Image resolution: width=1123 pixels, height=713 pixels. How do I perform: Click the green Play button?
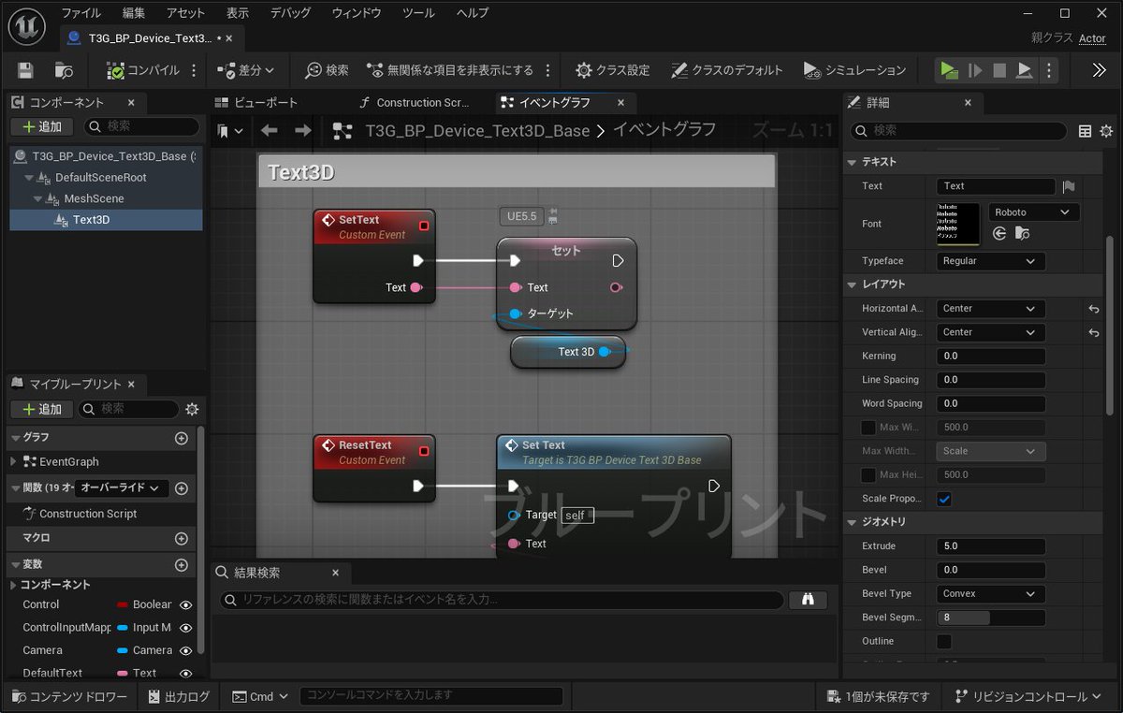coord(949,70)
